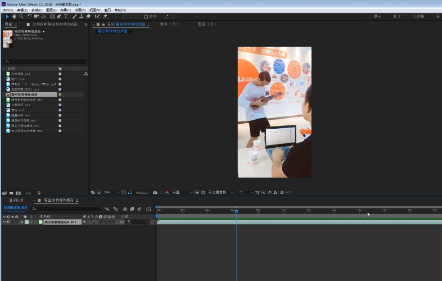Expand hidden panel tabs with double chevron
The image size is (442, 281).
[85, 25]
